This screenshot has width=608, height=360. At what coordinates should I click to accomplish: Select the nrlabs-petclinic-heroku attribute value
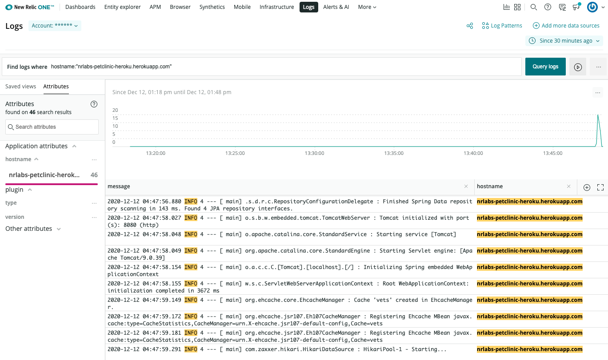point(52,175)
